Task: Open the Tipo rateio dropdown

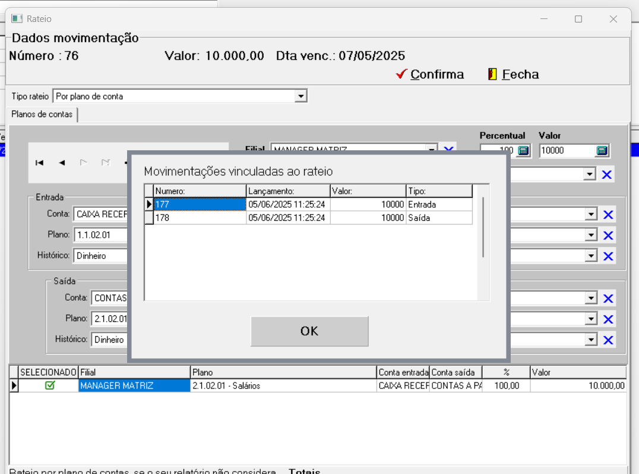Action: click(300, 96)
